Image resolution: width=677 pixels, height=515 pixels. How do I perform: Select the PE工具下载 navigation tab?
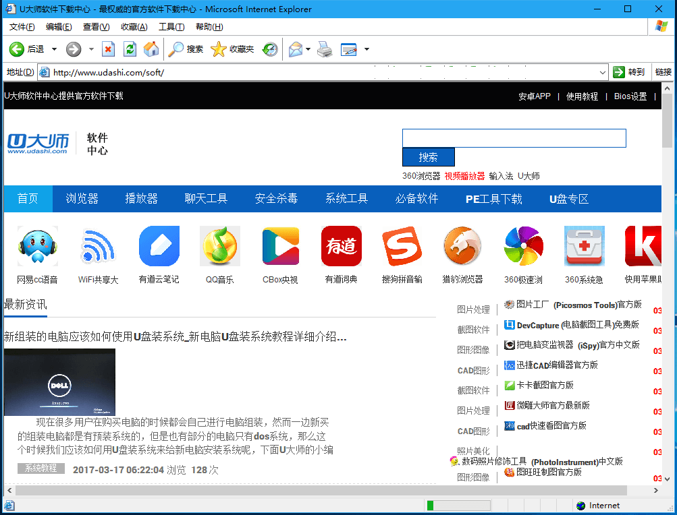pos(494,198)
